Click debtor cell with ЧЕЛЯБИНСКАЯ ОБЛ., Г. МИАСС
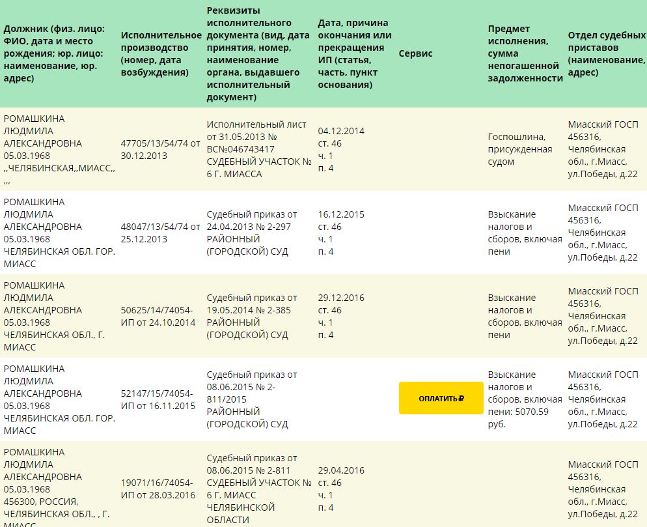This screenshot has width=647, height=527. point(55,317)
